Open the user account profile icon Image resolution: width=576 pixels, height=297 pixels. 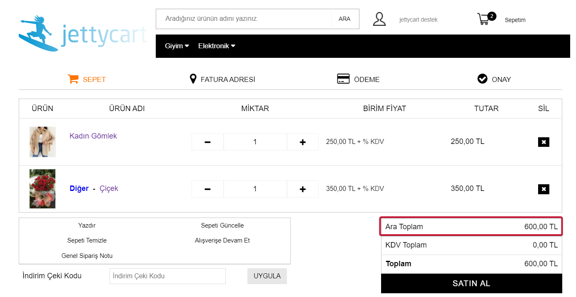pos(379,19)
